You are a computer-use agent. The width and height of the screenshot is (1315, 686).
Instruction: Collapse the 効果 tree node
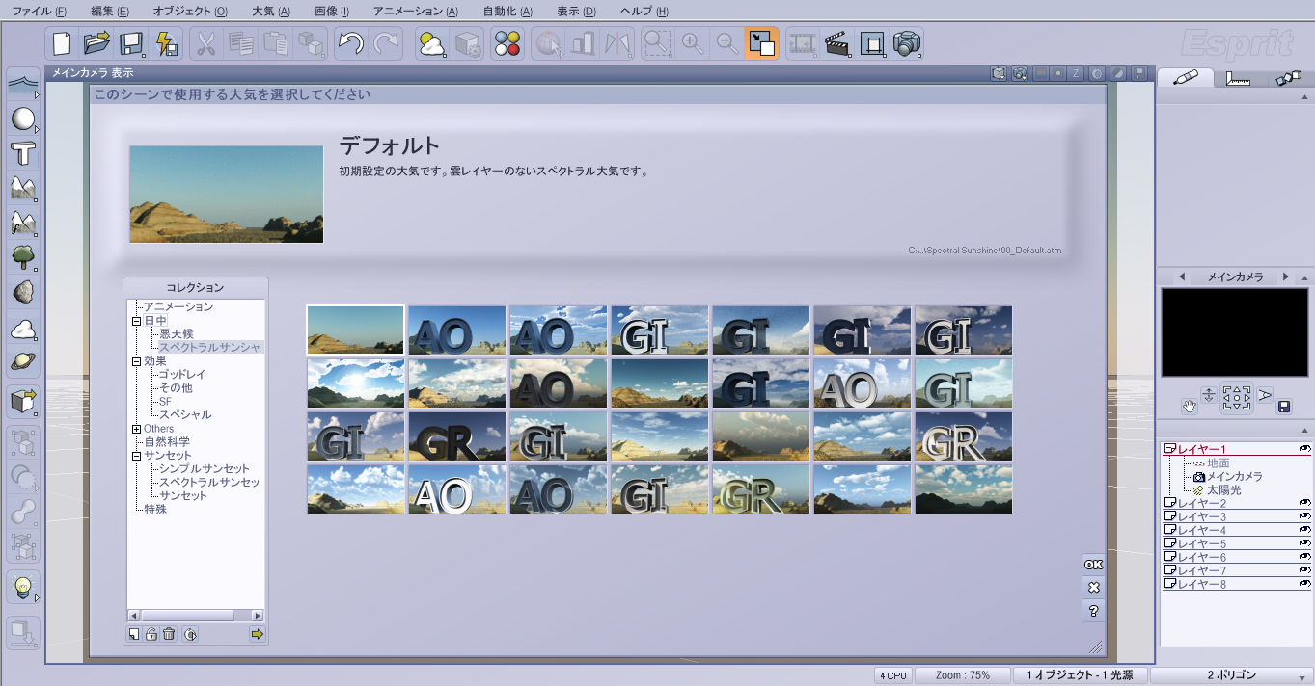coord(136,361)
